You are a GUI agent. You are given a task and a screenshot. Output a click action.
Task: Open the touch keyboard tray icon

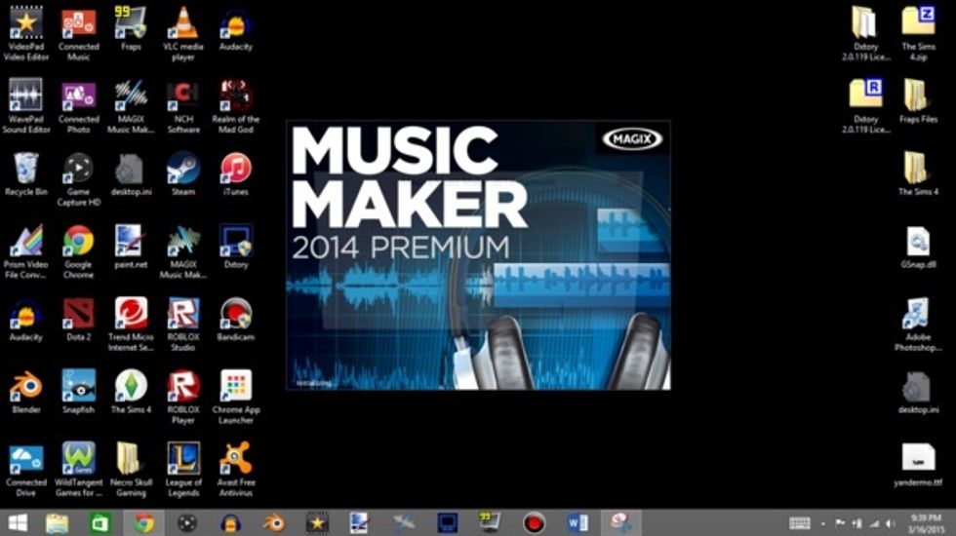coord(799,522)
